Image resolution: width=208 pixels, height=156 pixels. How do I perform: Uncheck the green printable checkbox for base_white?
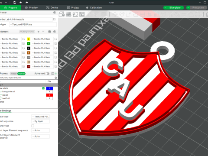pos(43,88)
